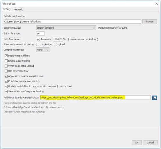Enable verbose output during compilation
This screenshot has height=149, width=161.
37,44
